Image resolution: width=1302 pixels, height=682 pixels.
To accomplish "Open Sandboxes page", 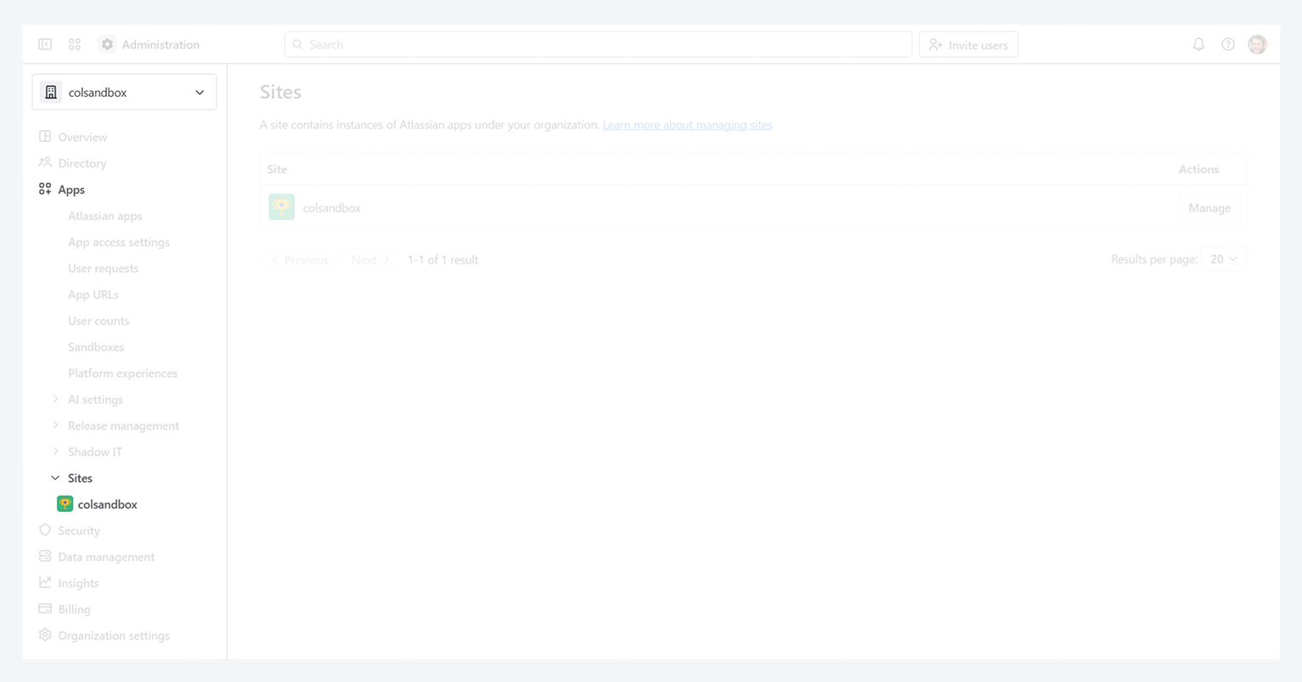I will point(96,347).
